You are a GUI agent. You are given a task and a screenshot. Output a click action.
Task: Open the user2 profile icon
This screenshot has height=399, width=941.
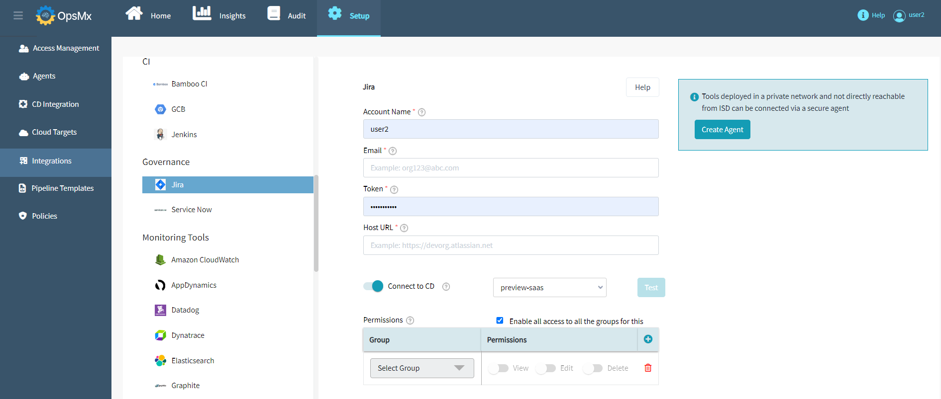tap(899, 16)
